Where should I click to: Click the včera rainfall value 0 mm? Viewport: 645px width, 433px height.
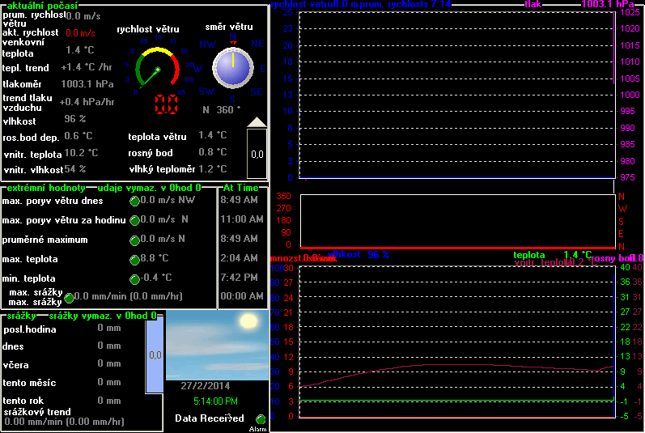[109, 363]
